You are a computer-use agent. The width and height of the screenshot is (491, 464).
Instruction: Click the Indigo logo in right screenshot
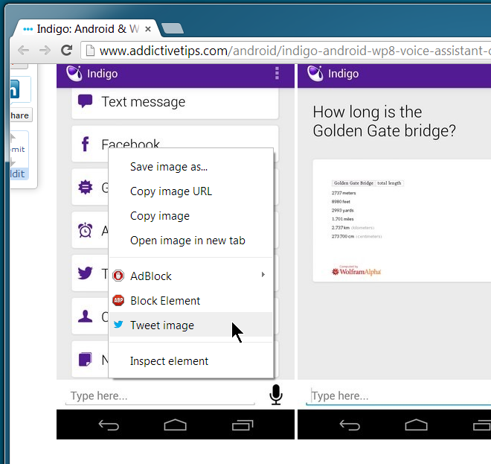coord(315,74)
